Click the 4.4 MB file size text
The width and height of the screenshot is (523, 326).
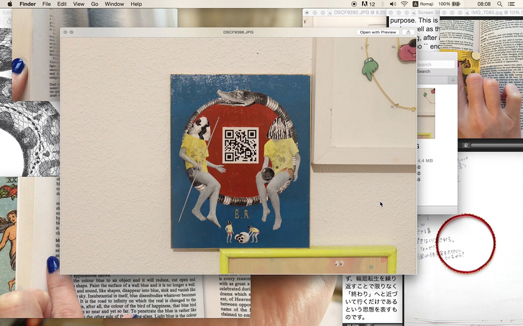(x=425, y=161)
